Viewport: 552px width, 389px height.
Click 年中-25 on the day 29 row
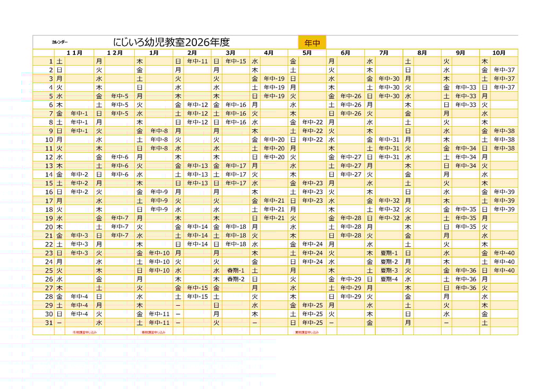click(x=313, y=305)
